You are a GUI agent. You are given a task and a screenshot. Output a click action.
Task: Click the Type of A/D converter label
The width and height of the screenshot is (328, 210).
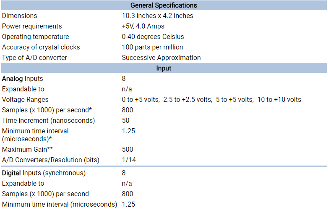tap(34, 58)
